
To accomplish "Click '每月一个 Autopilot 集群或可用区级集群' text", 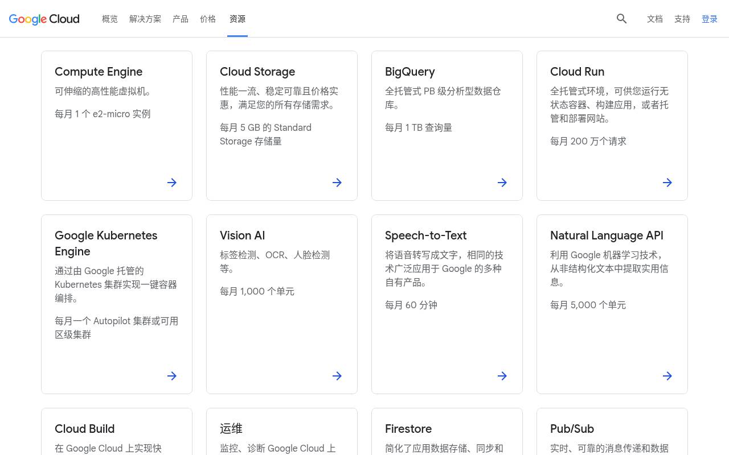I will coord(117,328).
